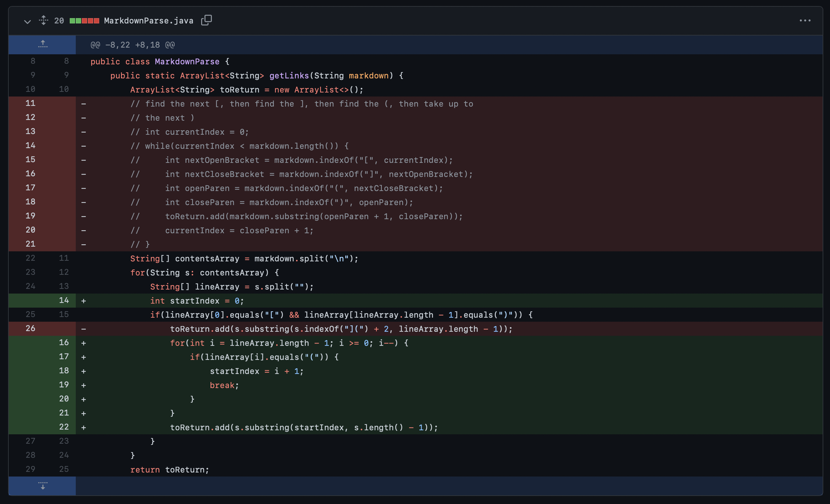Click added toReturn.add(s.substring(startIndex line
The image size is (830, 504).
click(x=304, y=428)
